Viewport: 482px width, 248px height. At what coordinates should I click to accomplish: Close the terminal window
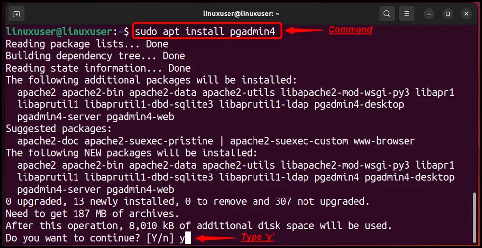(x=466, y=14)
